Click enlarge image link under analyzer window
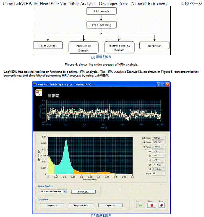The image size is (204, 217). pos(101,215)
